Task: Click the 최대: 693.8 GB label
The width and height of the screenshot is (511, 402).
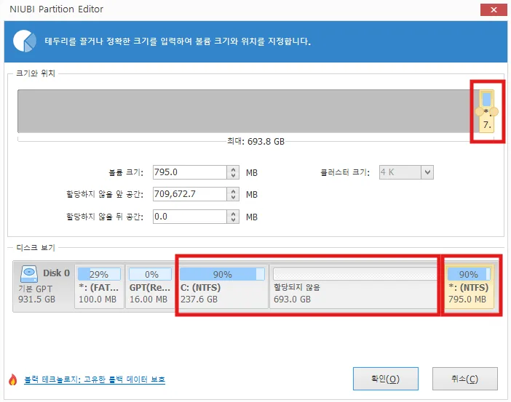Action: point(255,141)
